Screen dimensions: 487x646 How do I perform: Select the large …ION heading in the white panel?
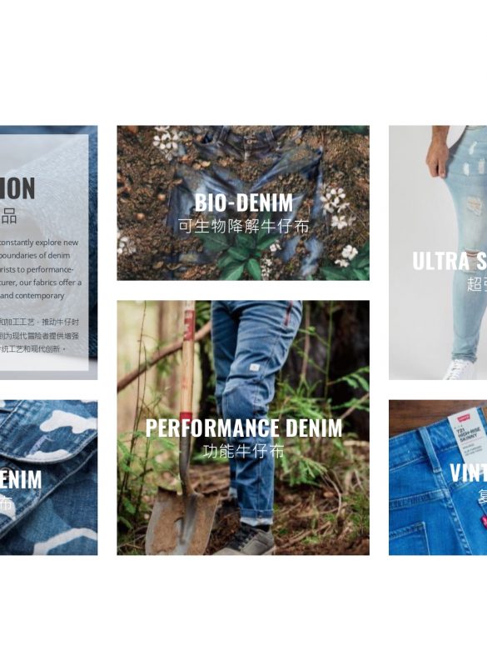point(17,188)
